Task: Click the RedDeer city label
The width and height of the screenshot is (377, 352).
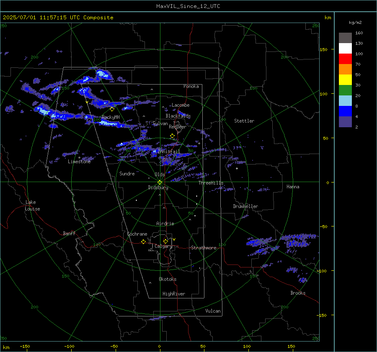Action: [x=178, y=127]
